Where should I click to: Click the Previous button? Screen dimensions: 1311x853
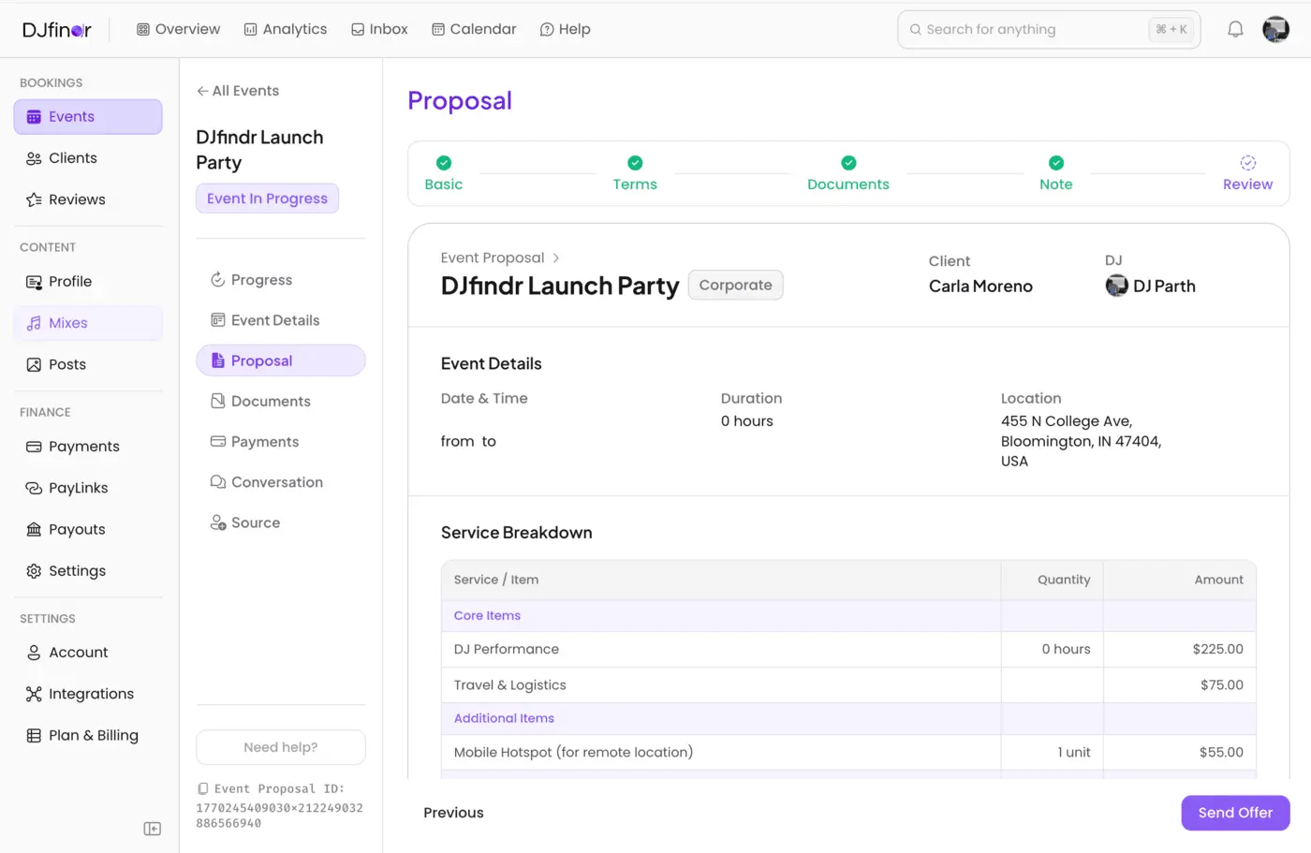(453, 813)
